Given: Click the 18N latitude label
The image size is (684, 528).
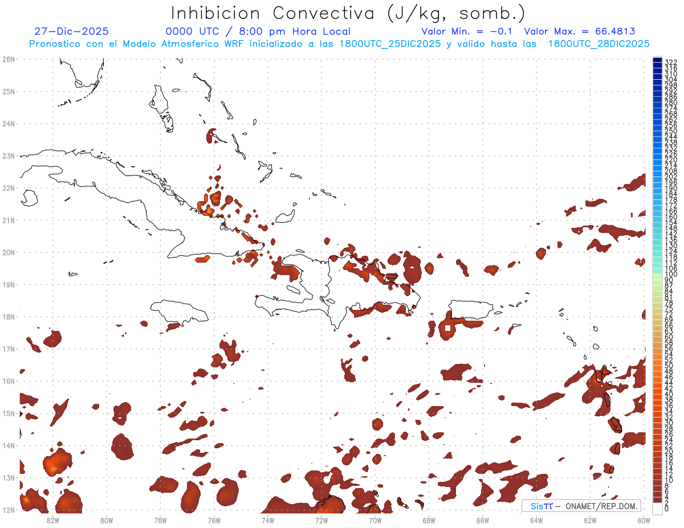Looking at the screenshot, I should tap(8, 317).
